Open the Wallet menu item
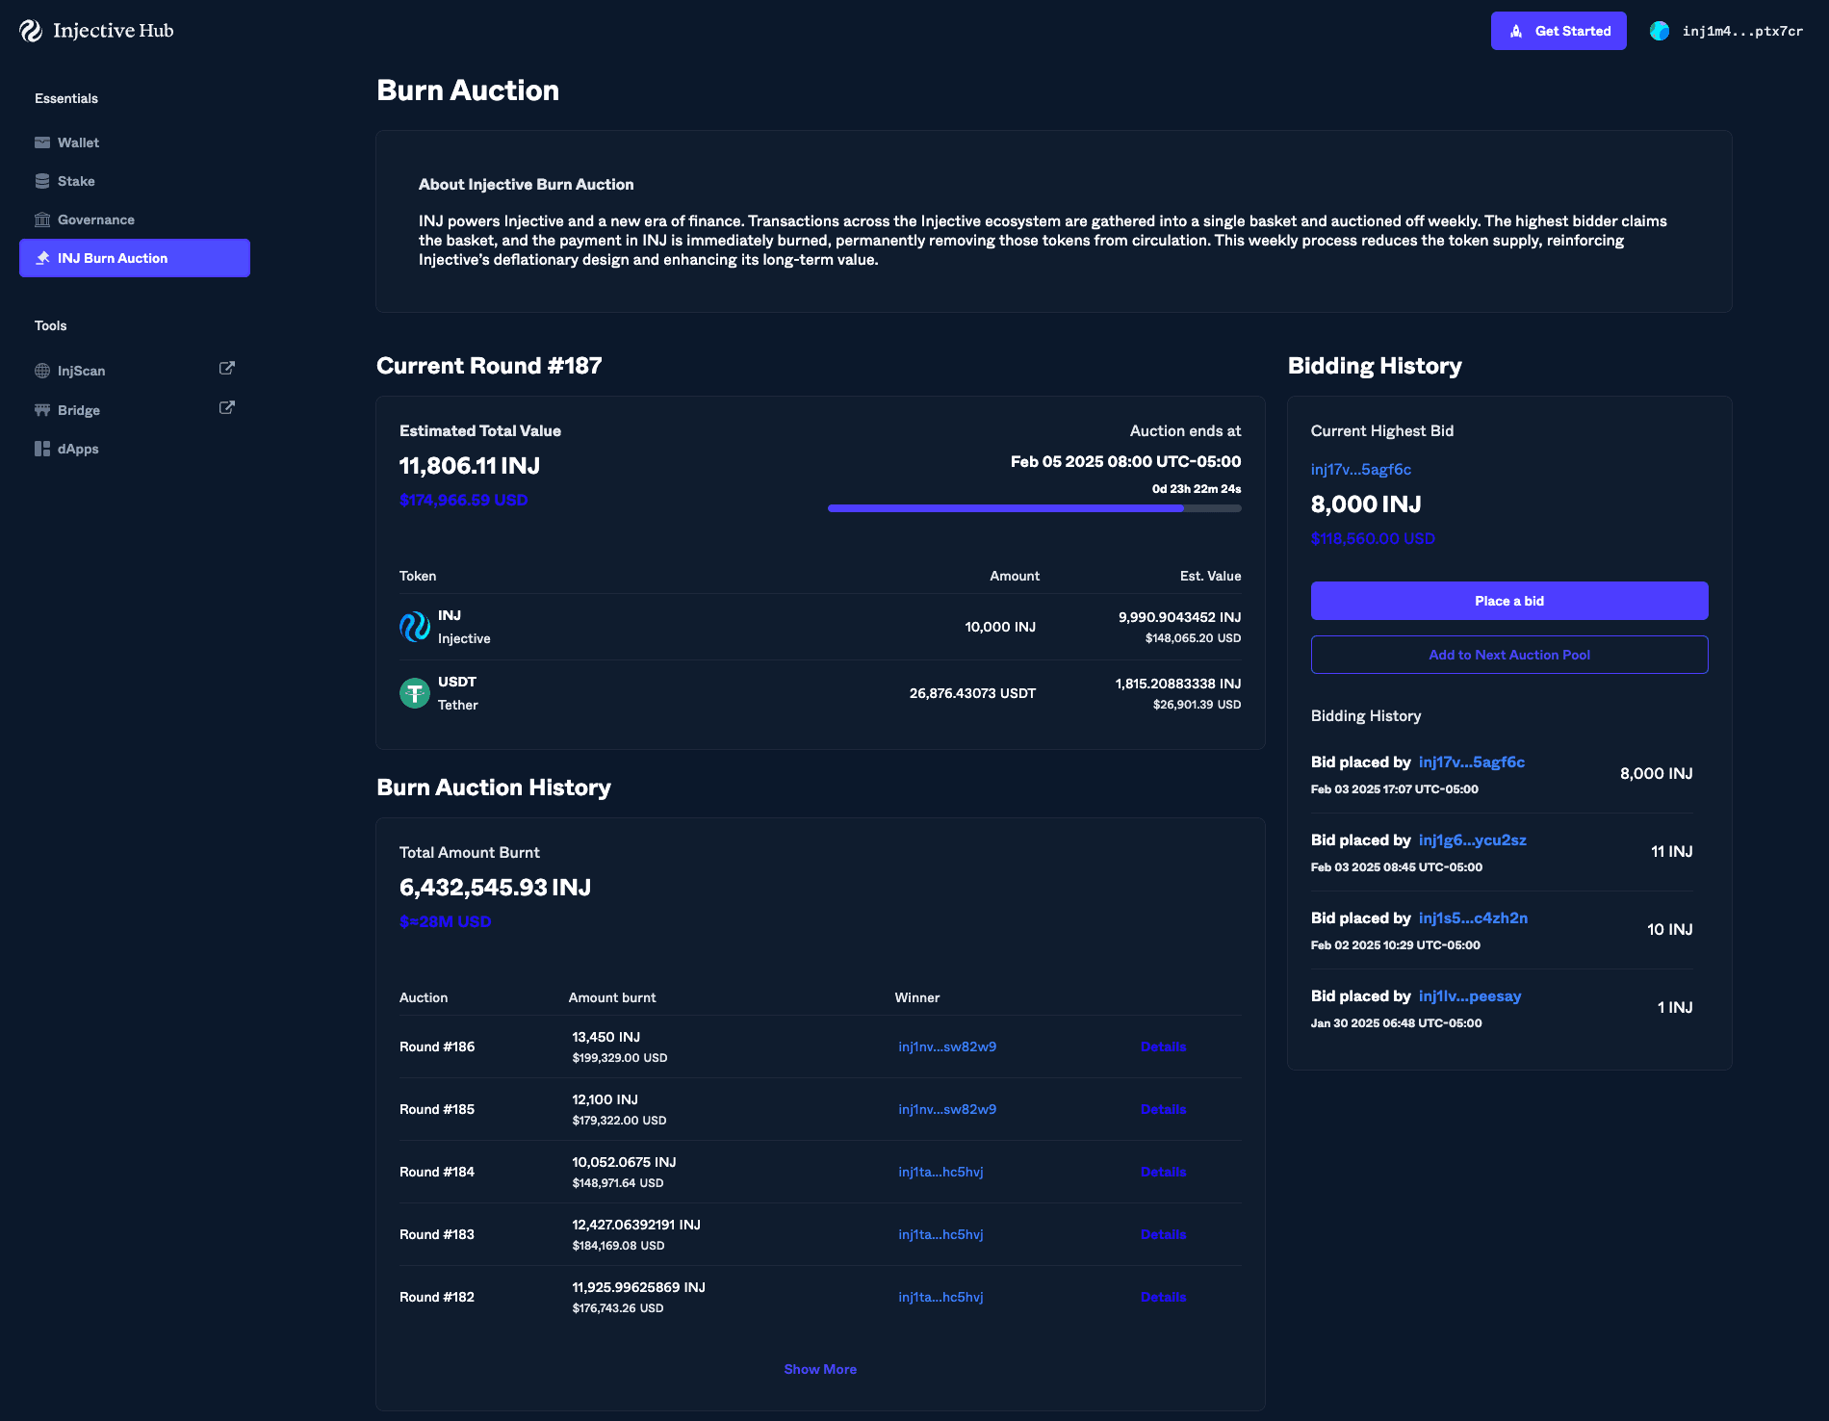The image size is (1829, 1421). pos(135,142)
